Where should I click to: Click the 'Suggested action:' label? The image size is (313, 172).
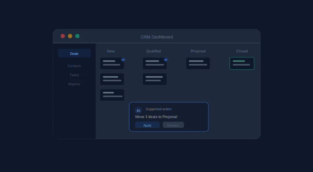tap(159, 109)
